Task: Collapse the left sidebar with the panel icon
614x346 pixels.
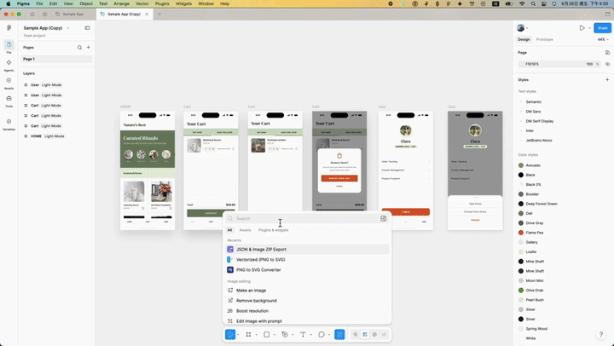Action: point(87,28)
